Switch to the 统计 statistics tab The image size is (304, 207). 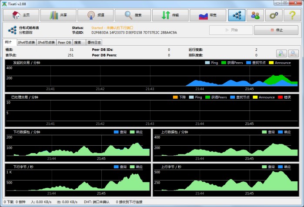point(10,42)
